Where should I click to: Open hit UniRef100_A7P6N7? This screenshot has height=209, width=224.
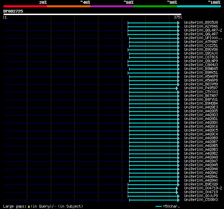tap(201, 42)
